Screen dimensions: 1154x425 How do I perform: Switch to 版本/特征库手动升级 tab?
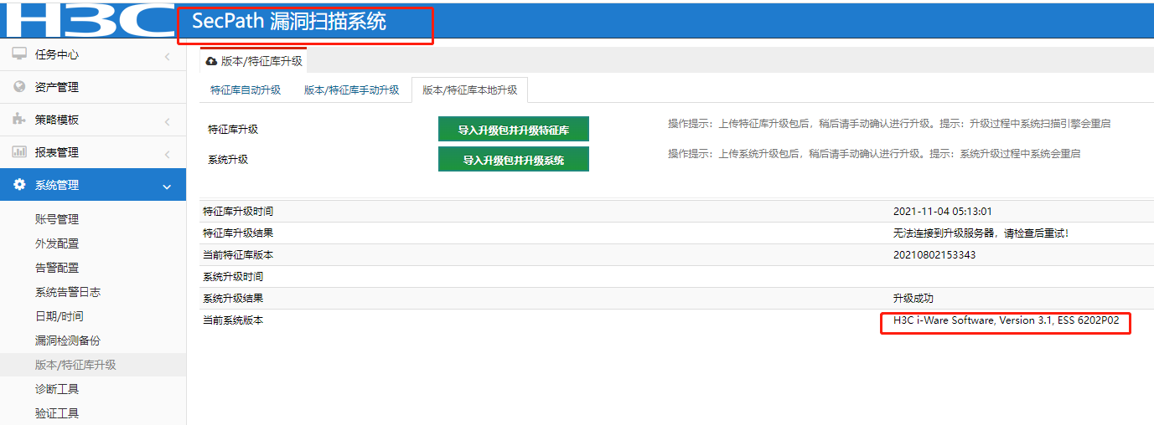pos(351,90)
